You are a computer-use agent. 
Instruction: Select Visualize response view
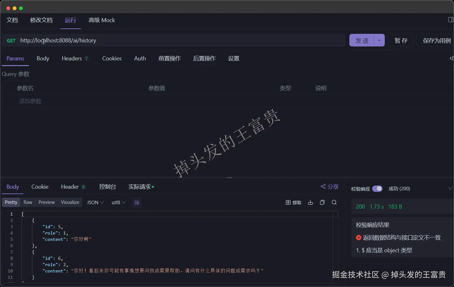coord(70,202)
